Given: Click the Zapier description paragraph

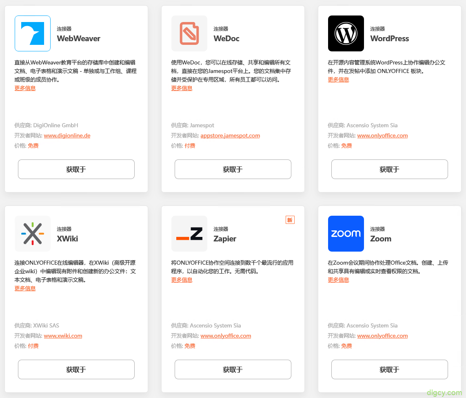Looking at the screenshot, I should (232, 267).
